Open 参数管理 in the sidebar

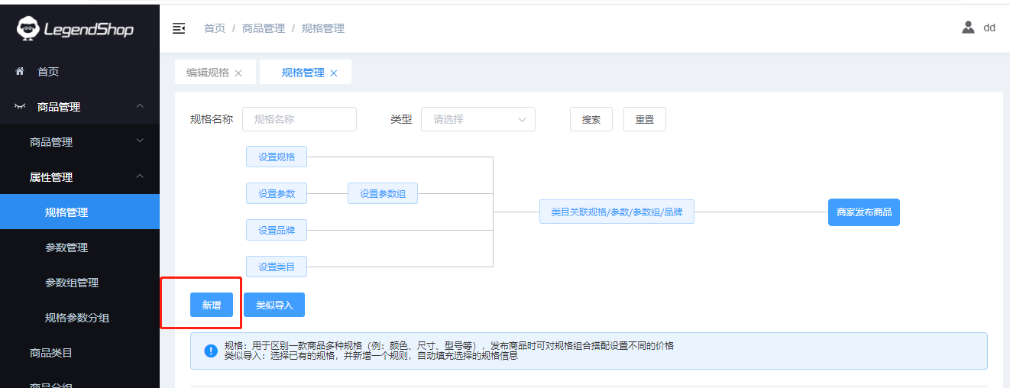(66, 247)
